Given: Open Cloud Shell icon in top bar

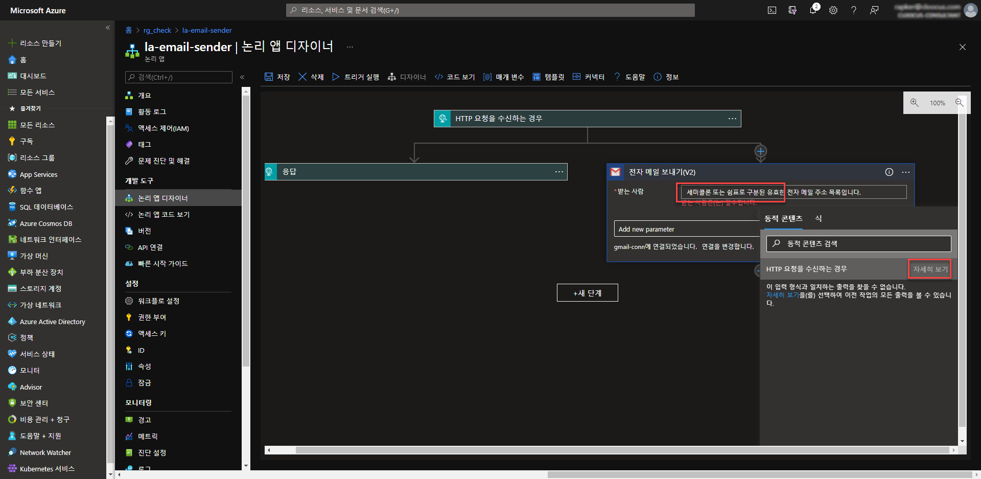Looking at the screenshot, I should click(772, 10).
